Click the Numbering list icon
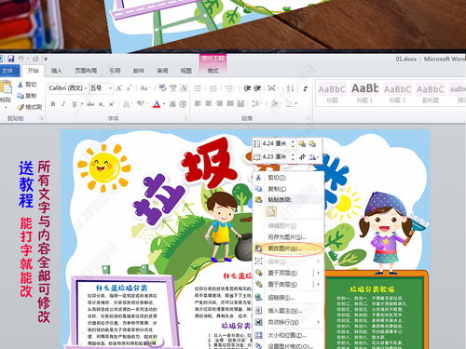This screenshot has width=466, height=349. [x=213, y=88]
